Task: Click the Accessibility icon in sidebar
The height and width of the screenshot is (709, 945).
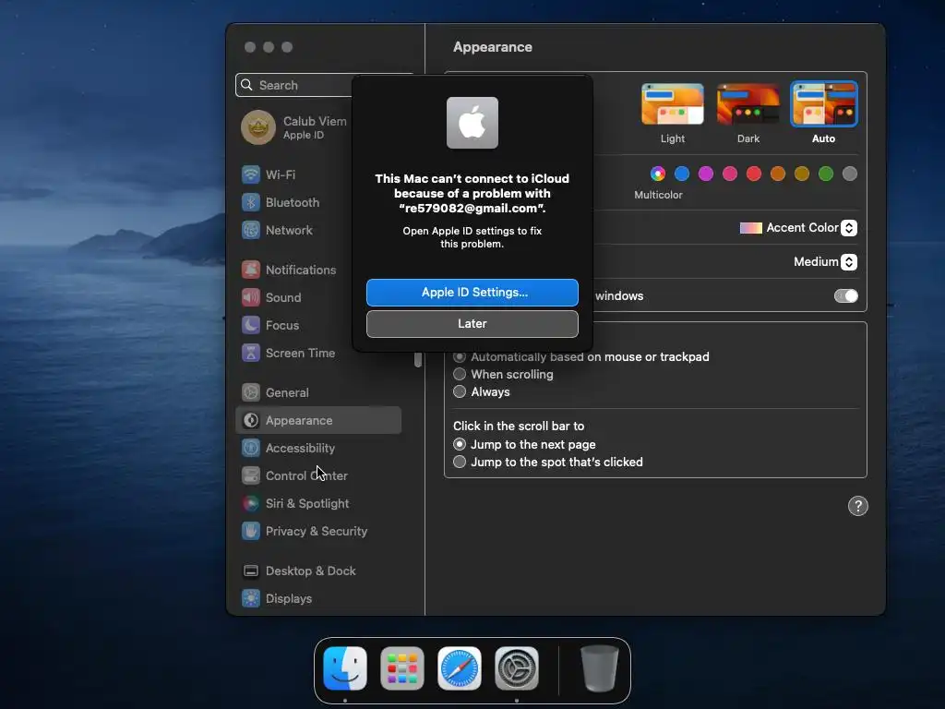Action: [251, 449]
